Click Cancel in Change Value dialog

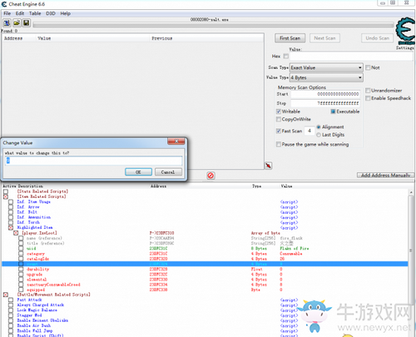point(168,172)
